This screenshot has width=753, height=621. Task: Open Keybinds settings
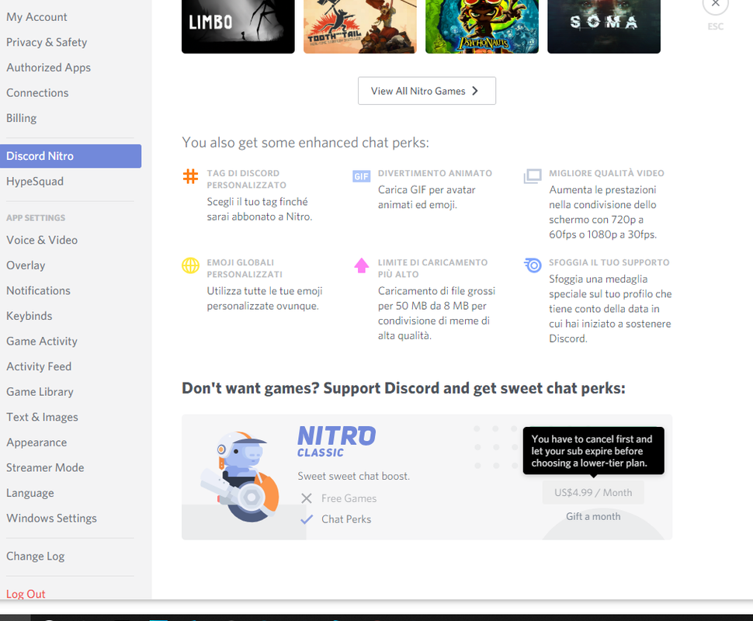(29, 316)
